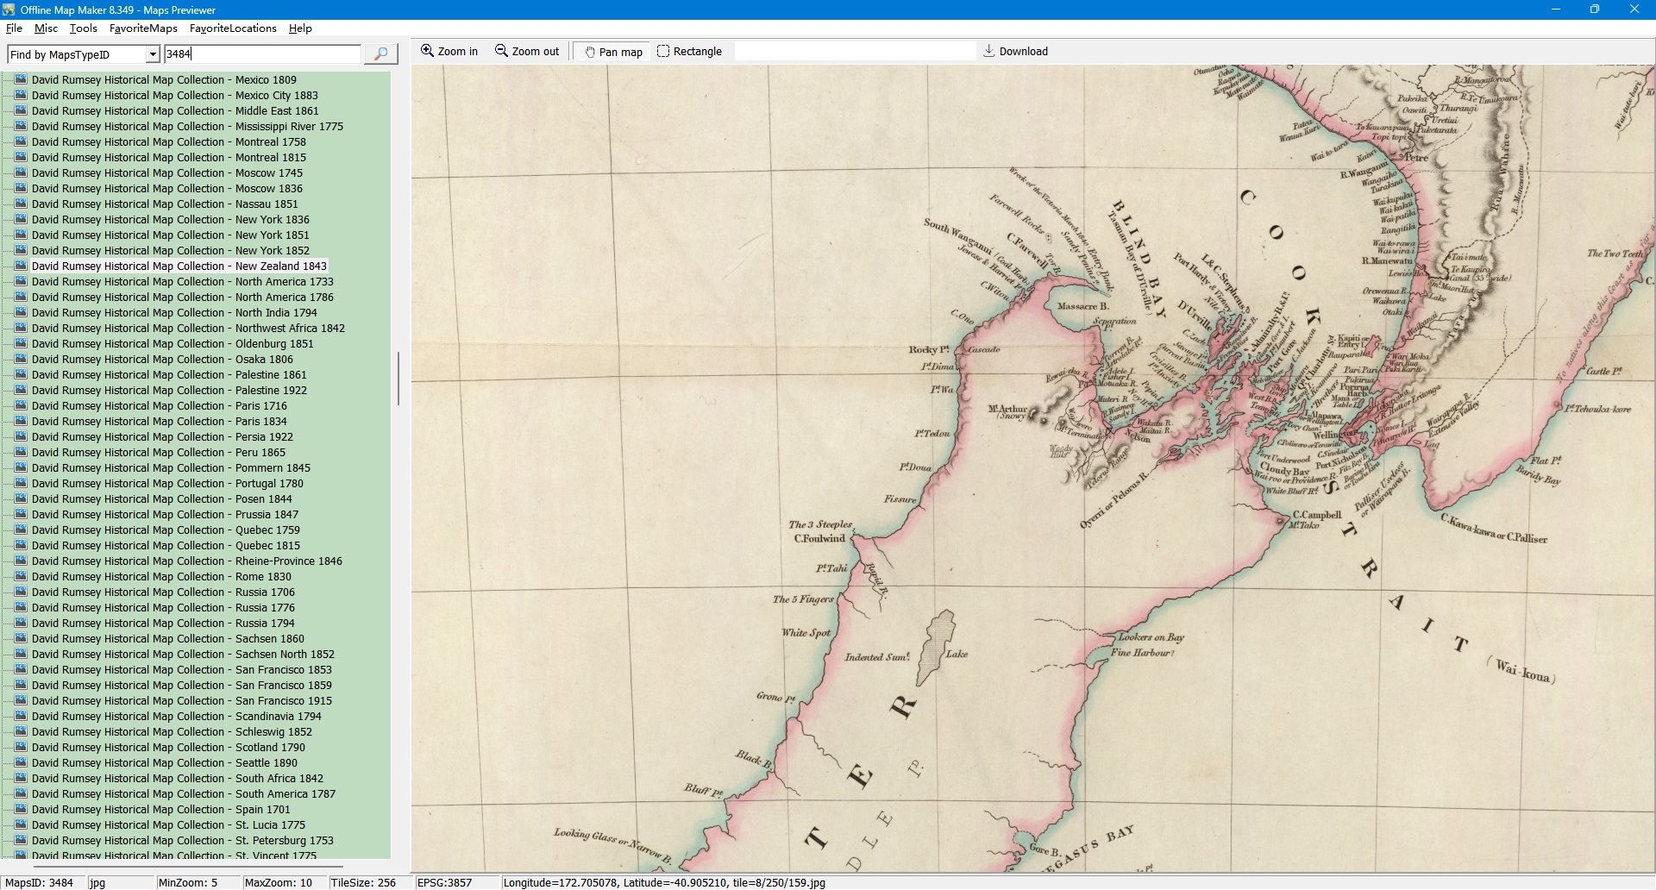Open the Tools menu
The height and width of the screenshot is (890, 1656).
pyautogui.click(x=84, y=28)
